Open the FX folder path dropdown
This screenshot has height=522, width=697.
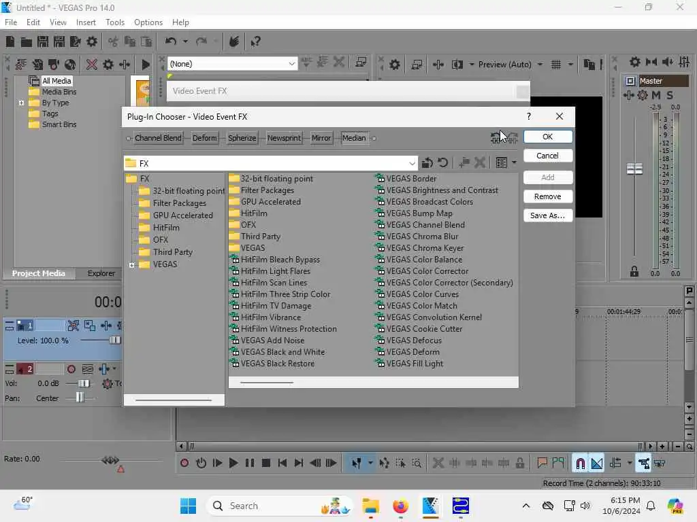point(412,163)
